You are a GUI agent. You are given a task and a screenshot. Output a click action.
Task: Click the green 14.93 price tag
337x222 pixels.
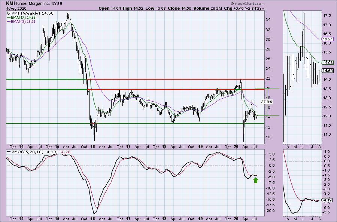(x=328, y=63)
